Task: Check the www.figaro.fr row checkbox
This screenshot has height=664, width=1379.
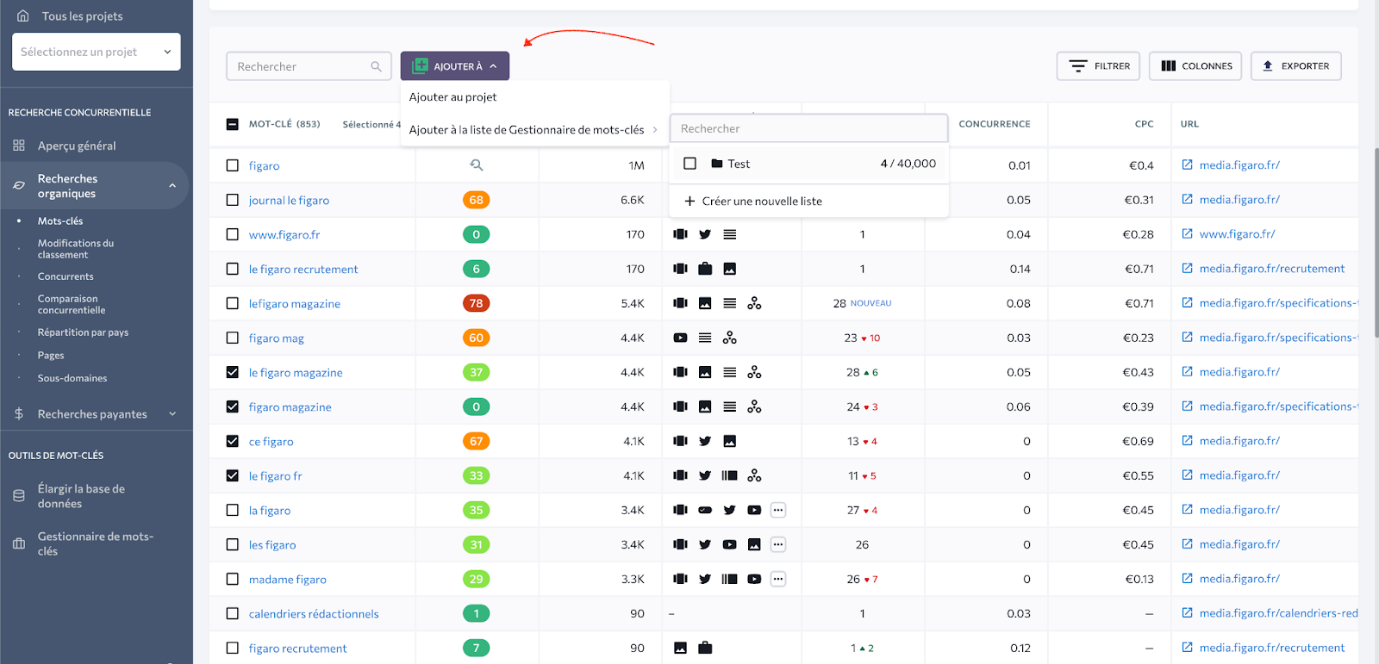Action: click(x=232, y=234)
